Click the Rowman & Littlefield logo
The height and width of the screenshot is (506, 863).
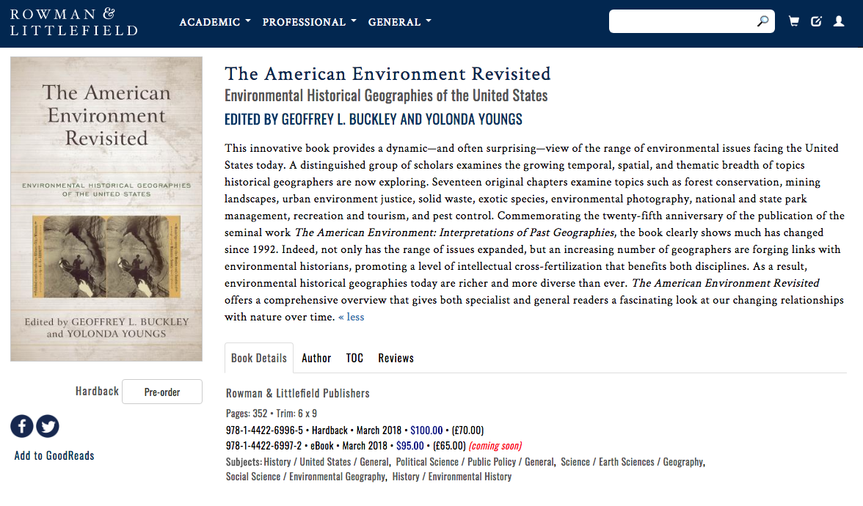(73, 22)
